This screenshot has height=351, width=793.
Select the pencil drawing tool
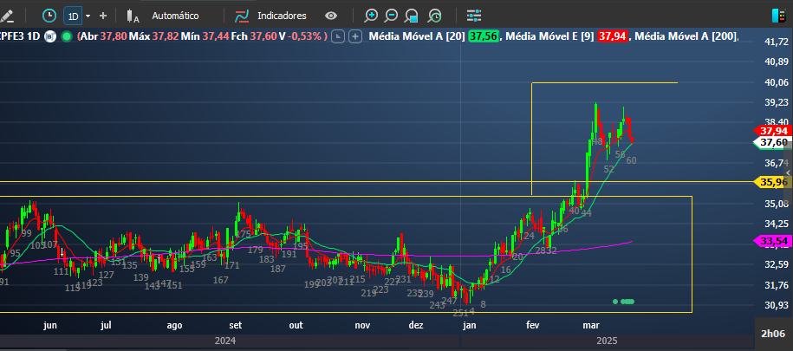8,16
